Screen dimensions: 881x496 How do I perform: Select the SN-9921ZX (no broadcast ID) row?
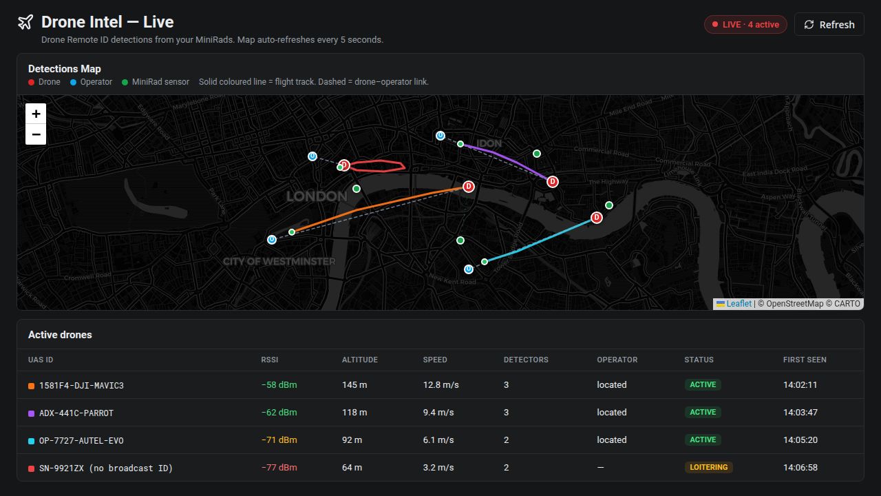click(x=440, y=468)
